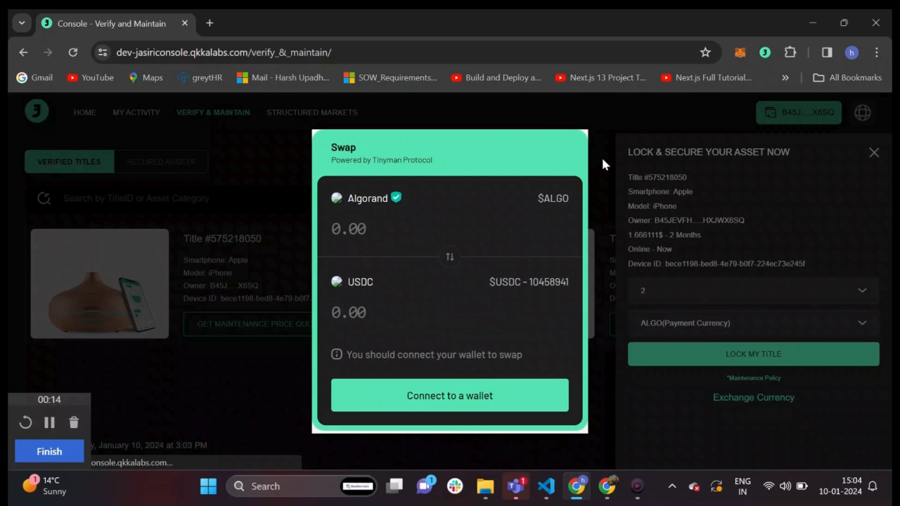This screenshot has height=506, width=900.
Task: Open the tab search dropdown arrow
Action: [22, 23]
